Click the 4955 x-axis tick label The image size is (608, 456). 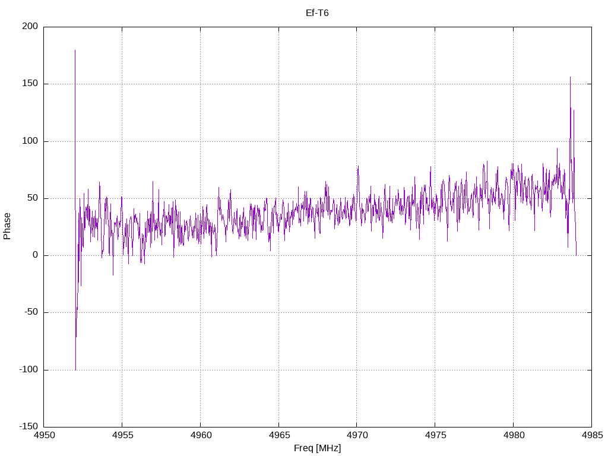pos(122,436)
